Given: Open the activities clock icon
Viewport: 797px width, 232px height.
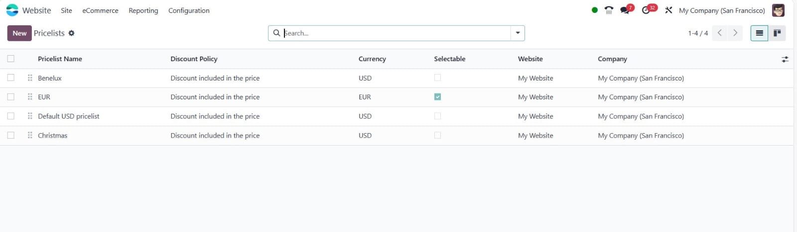Looking at the screenshot, I should click(646, 10).
